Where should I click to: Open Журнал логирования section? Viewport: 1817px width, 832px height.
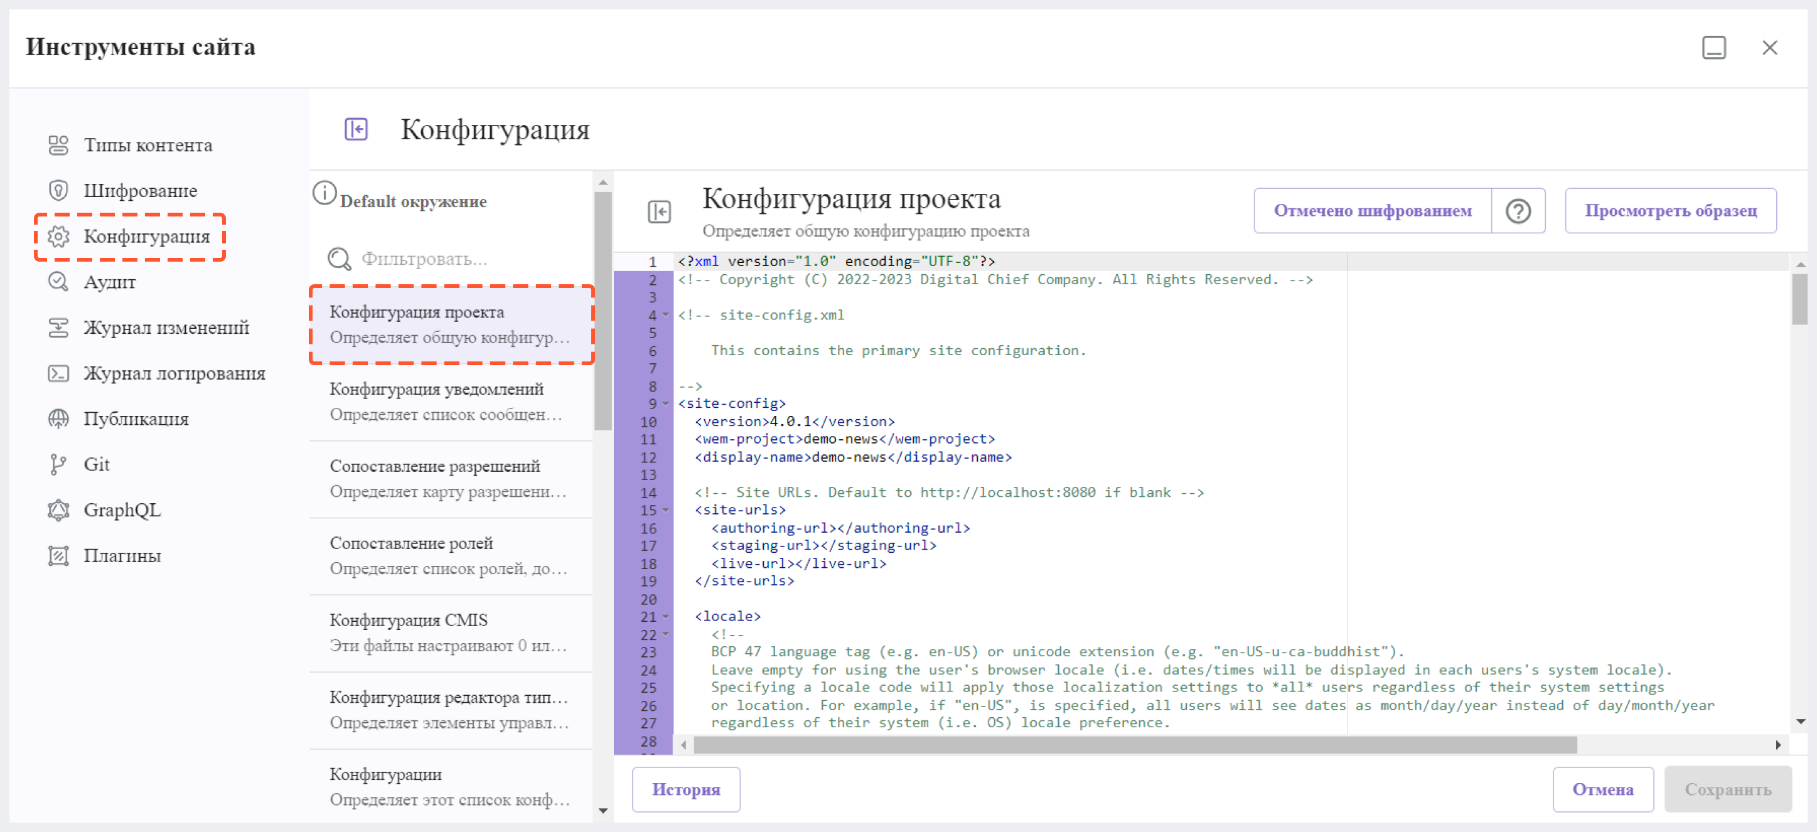click(x=174, y=373)
